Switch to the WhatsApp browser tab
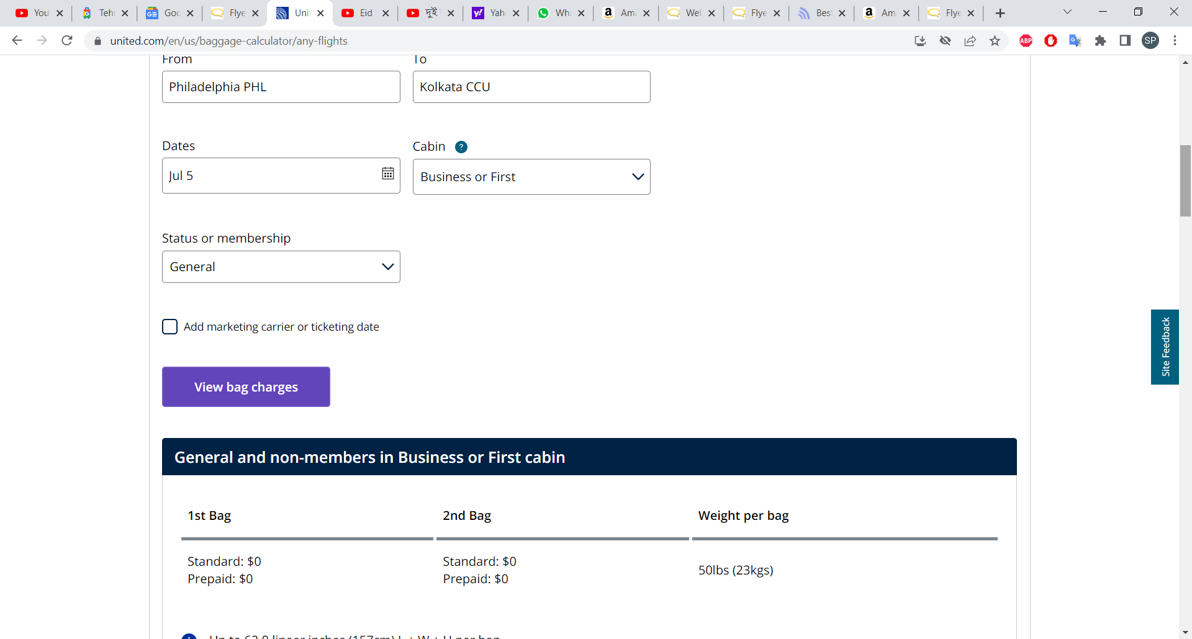 [556, 13]
